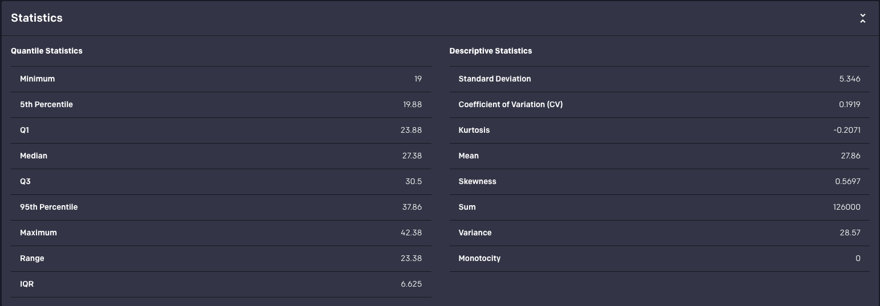Select the Q1 statistic row
This screenshot has width=880, height=306.
click(220, 130)
